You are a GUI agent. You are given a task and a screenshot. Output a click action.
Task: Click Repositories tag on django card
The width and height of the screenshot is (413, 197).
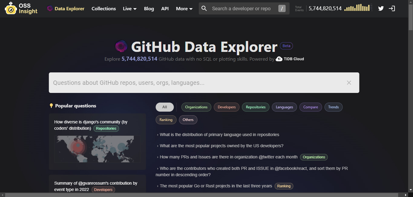106,129
